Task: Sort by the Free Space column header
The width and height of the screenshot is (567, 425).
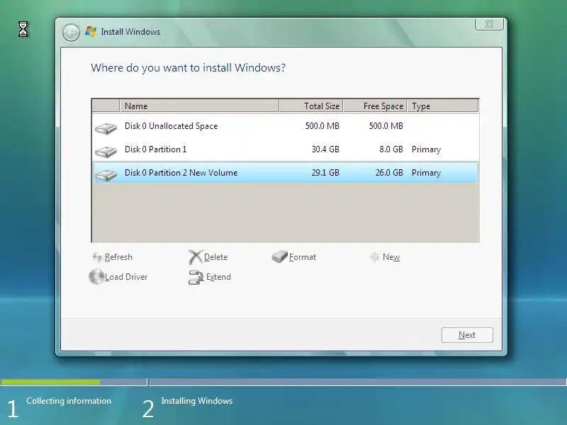Action: [x=375, y=106]
